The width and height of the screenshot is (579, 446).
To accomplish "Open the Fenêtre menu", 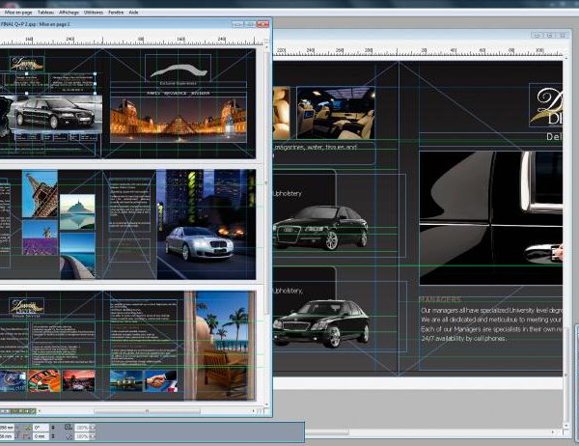I will (x=116, y=13).
